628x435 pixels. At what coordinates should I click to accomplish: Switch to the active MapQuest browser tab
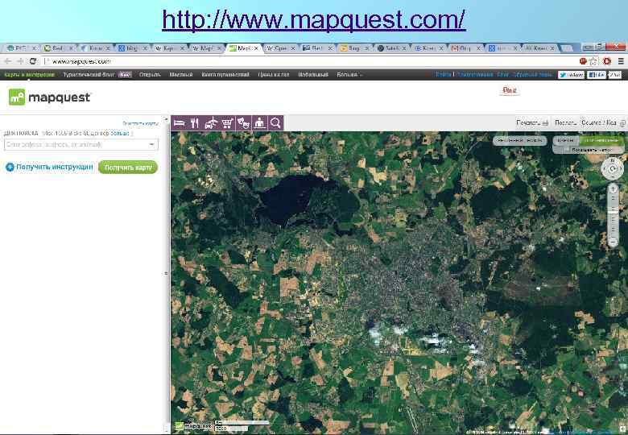(243, 48)
